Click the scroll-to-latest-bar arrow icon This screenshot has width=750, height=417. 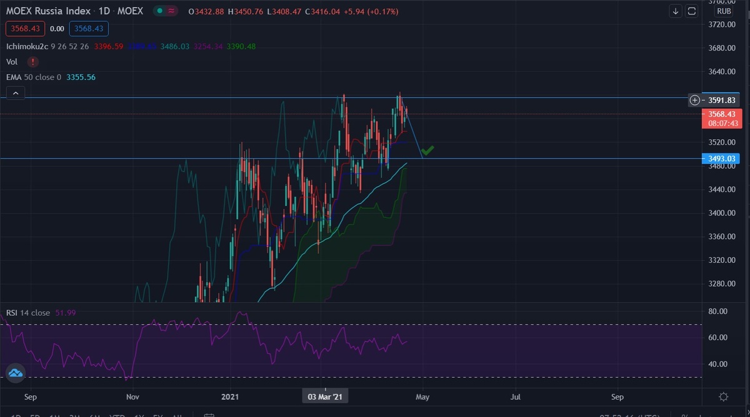tap(676, 11)
